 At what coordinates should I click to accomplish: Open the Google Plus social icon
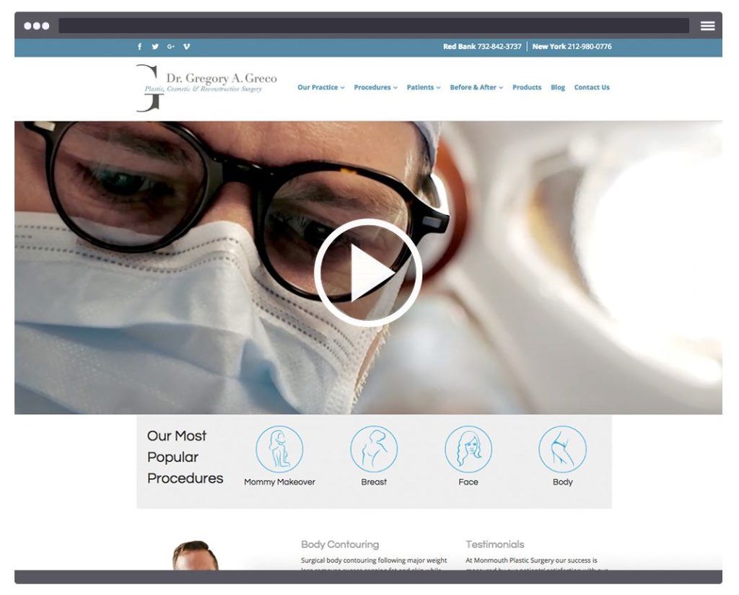click(x=171, y=47)
